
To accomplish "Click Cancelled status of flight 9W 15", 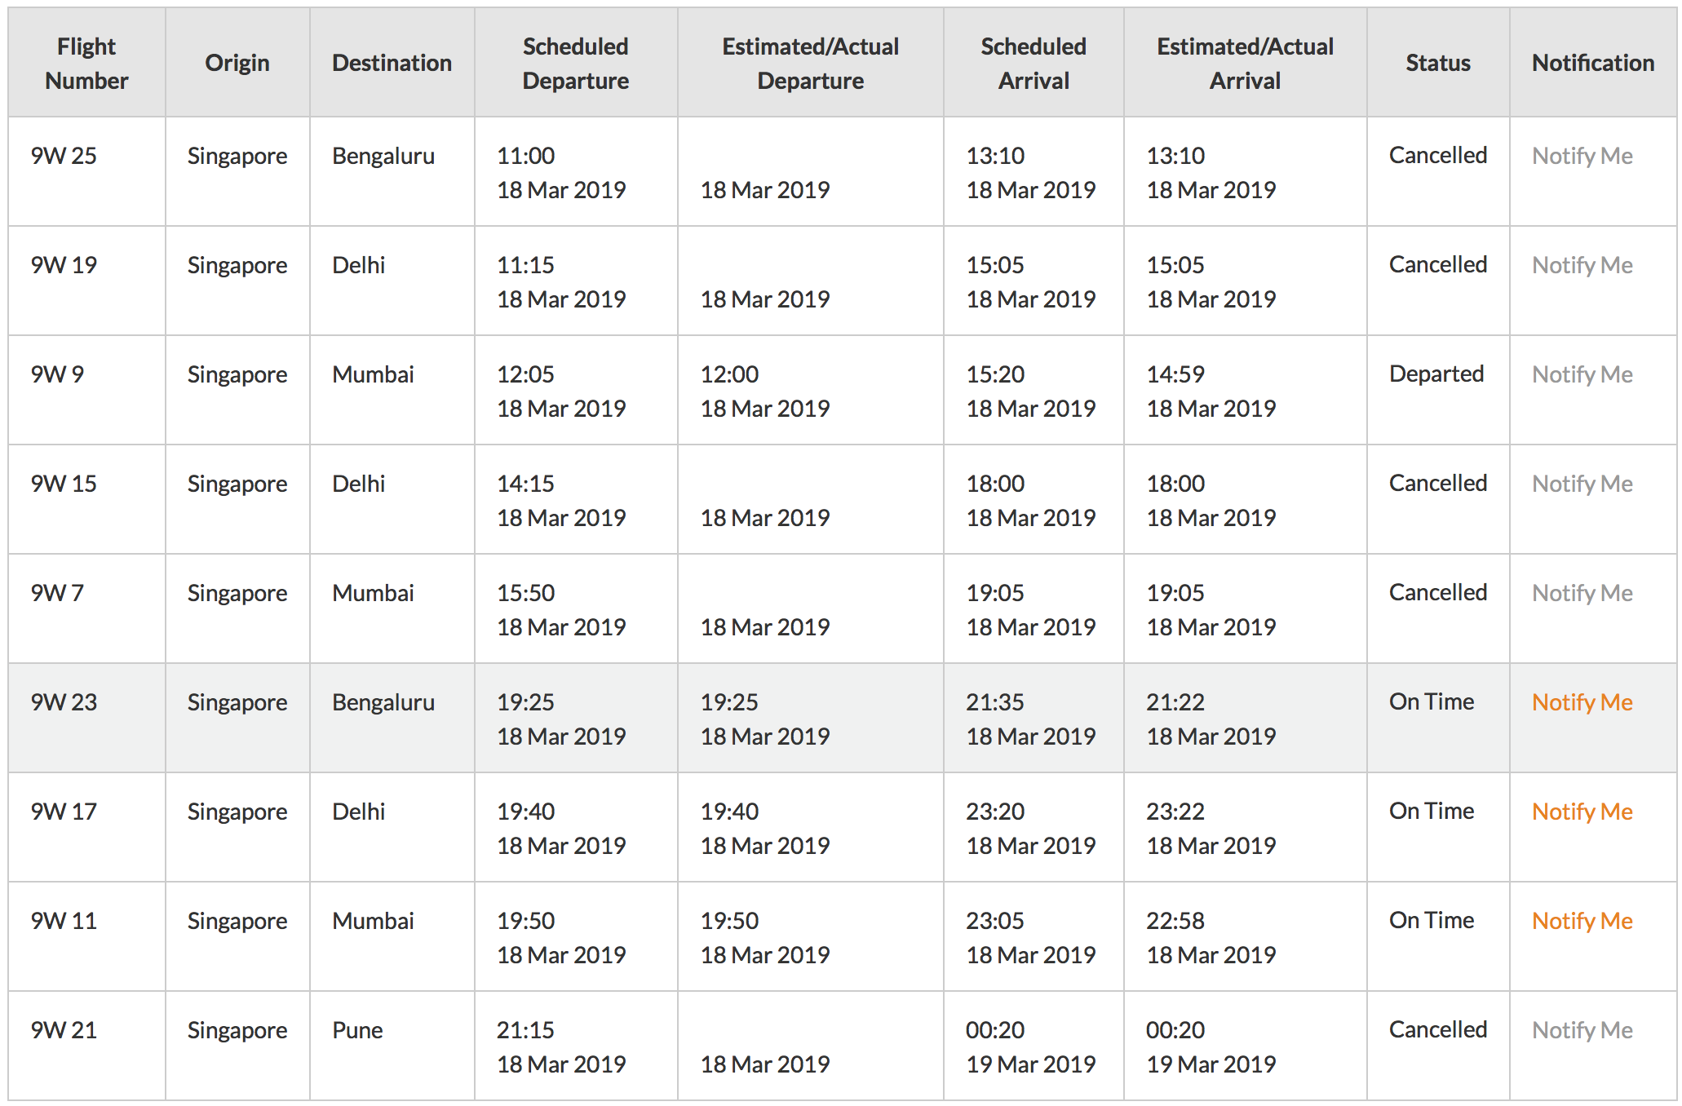I will click(1437, 483).
